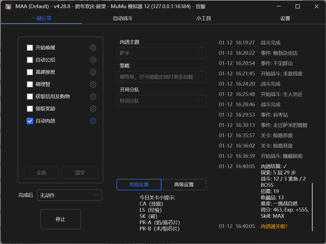326x244 pixels.
Task: Switch to the 自动战斗 tab
Action: coord(123,18)
